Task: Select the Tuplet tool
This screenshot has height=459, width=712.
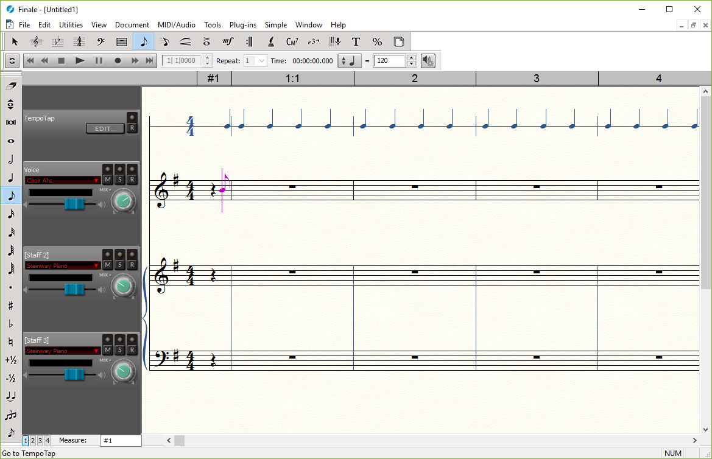Action: (x=313, y=42)
